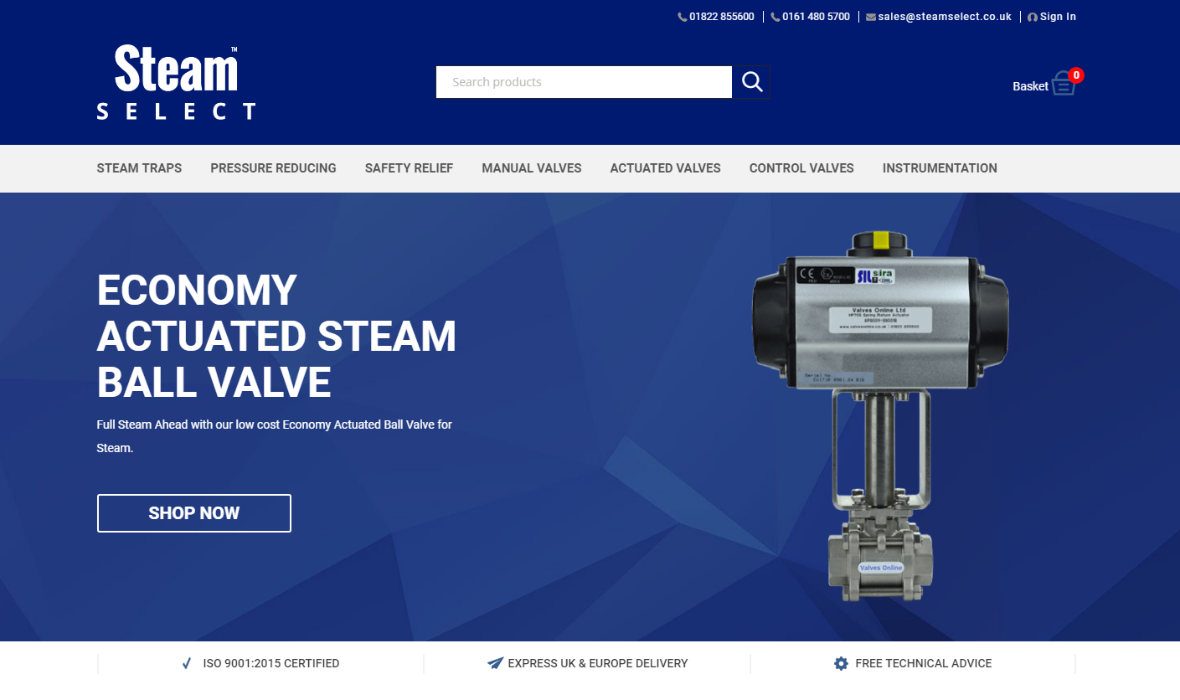Click the magnifying glass search icon
This screenshot has height=700, width=1180.
coord(752,82)
